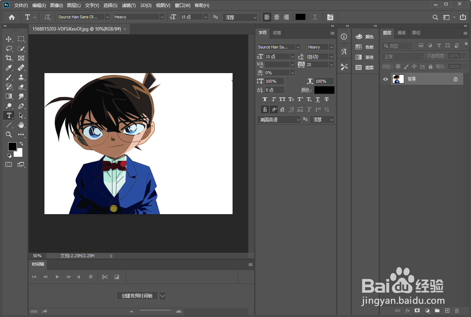Click 创建视频时间轴 button
This screenshot has width=471, height=317.
[137, 296]
